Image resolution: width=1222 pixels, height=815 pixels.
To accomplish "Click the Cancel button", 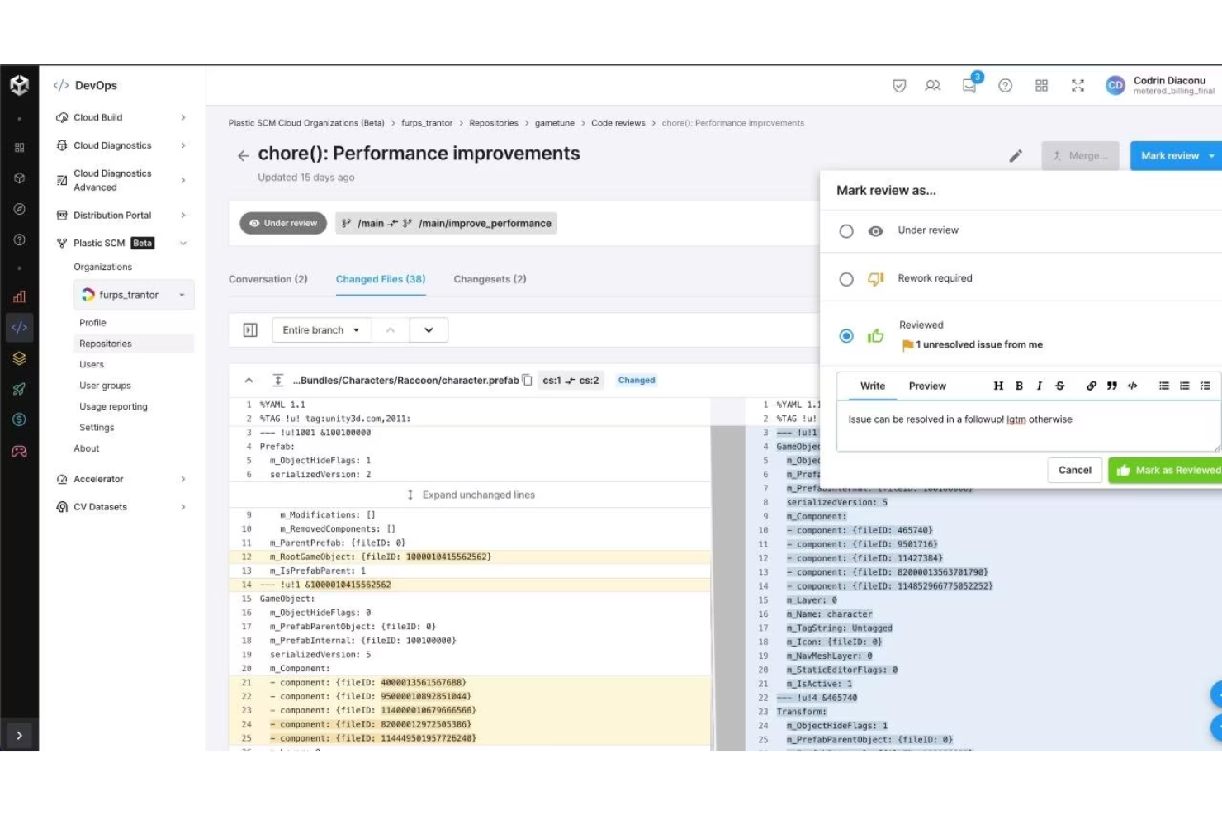I will coord(1074,470).
